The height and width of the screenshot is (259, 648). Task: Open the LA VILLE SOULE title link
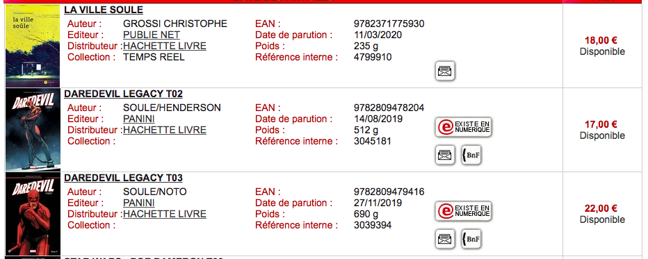click(104, 10)
